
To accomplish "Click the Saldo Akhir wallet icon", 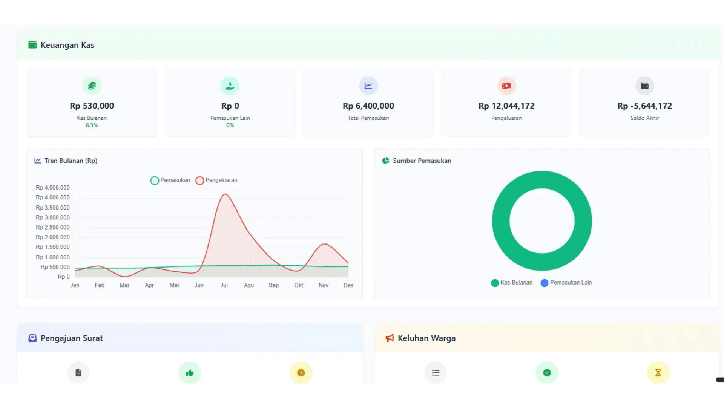I will point(644,86).
